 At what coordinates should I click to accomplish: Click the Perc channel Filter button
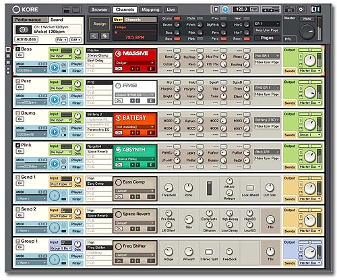pos(76,103)
